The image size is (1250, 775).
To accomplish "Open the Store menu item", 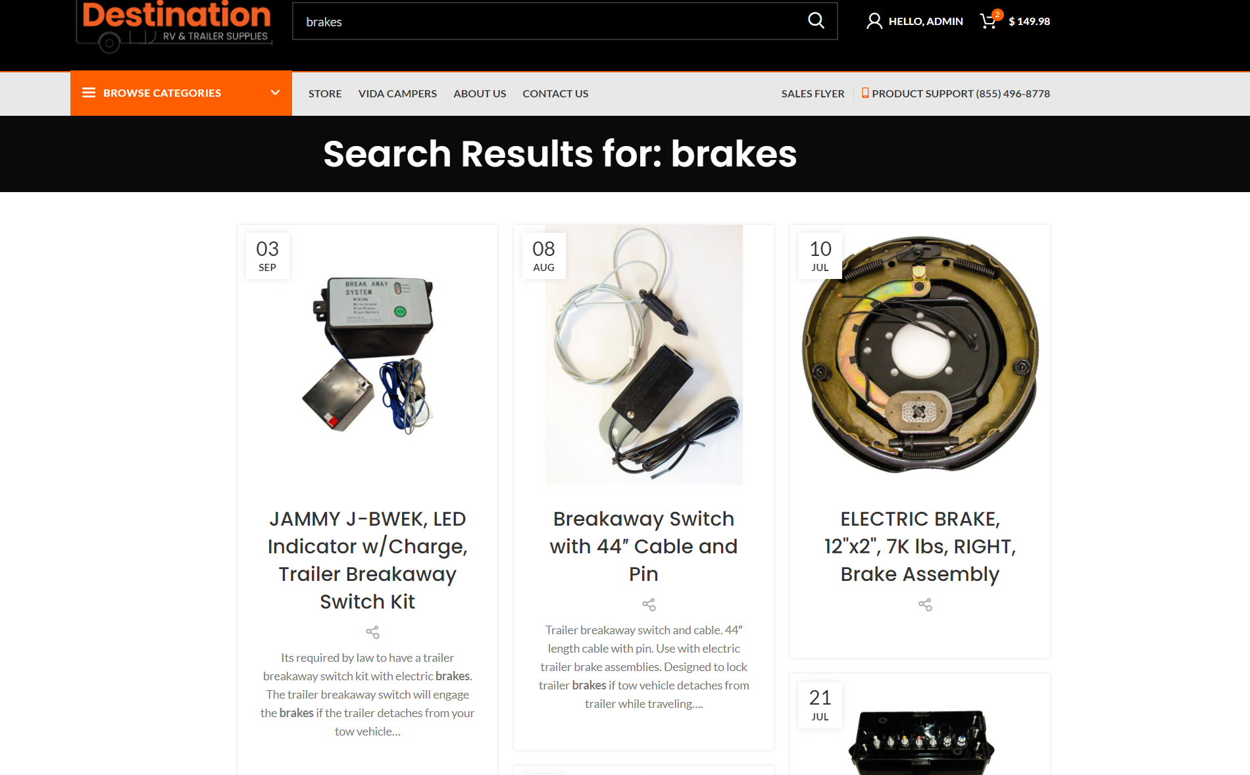I will (x=325, y=93).
